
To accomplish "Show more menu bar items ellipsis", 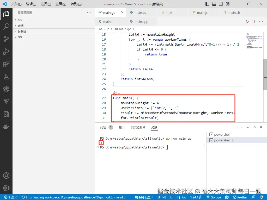I will click(x=89, y=4).
